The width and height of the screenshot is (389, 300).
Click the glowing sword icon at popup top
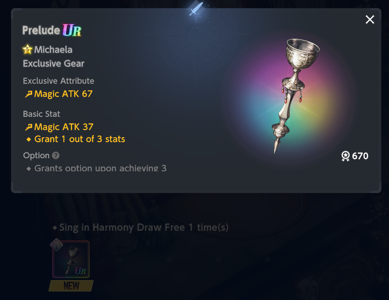pyautogui.click(x=196, y=9)
